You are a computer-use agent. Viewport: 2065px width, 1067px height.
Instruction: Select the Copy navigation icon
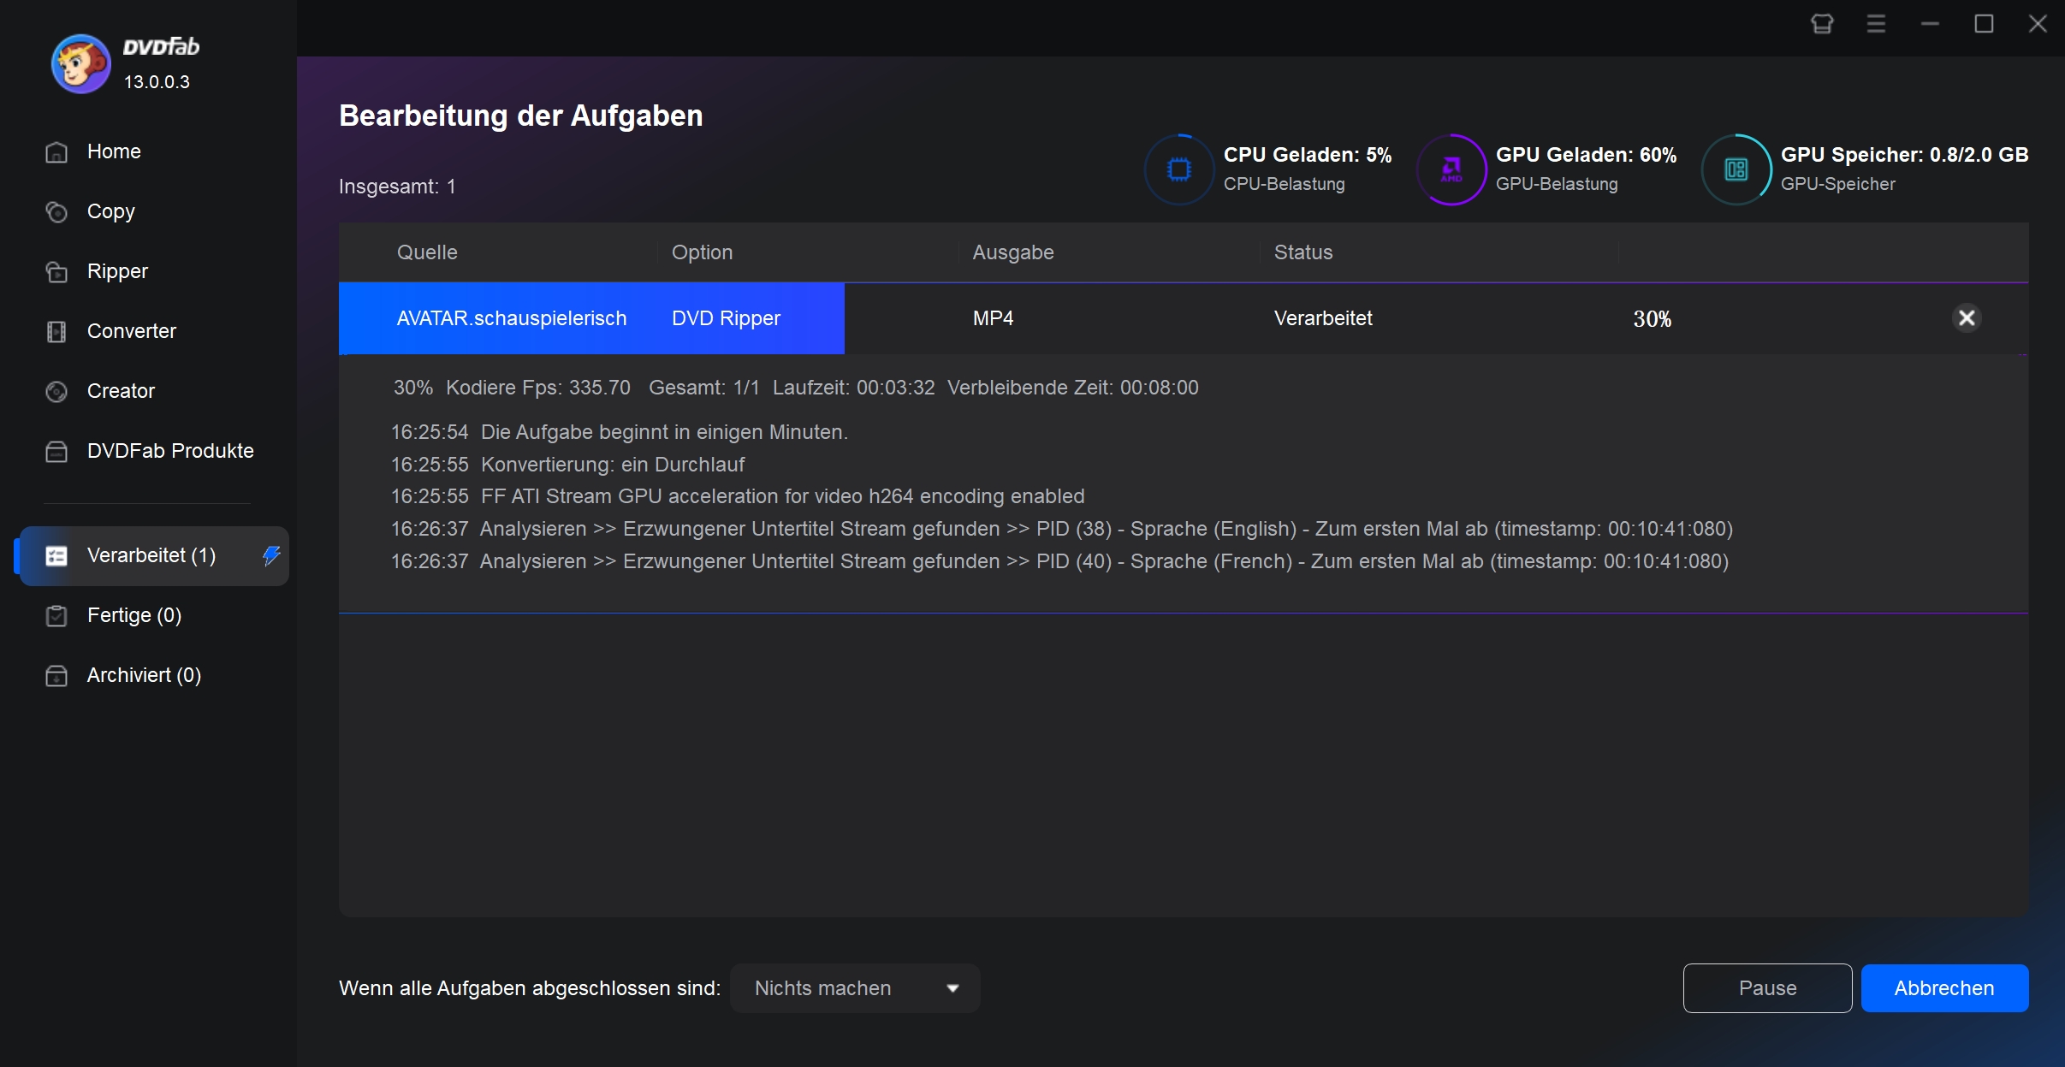click(55, 211)
